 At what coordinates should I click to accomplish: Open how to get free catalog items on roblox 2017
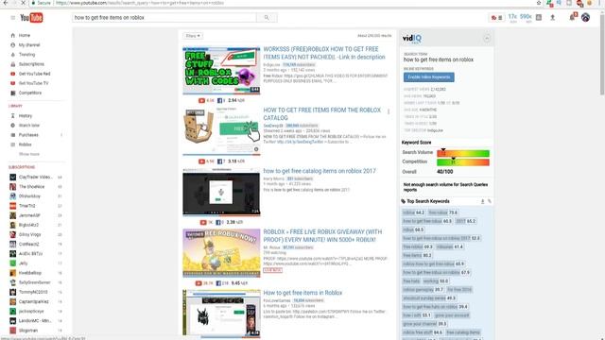pyautogui.click(x=320, y=171)
